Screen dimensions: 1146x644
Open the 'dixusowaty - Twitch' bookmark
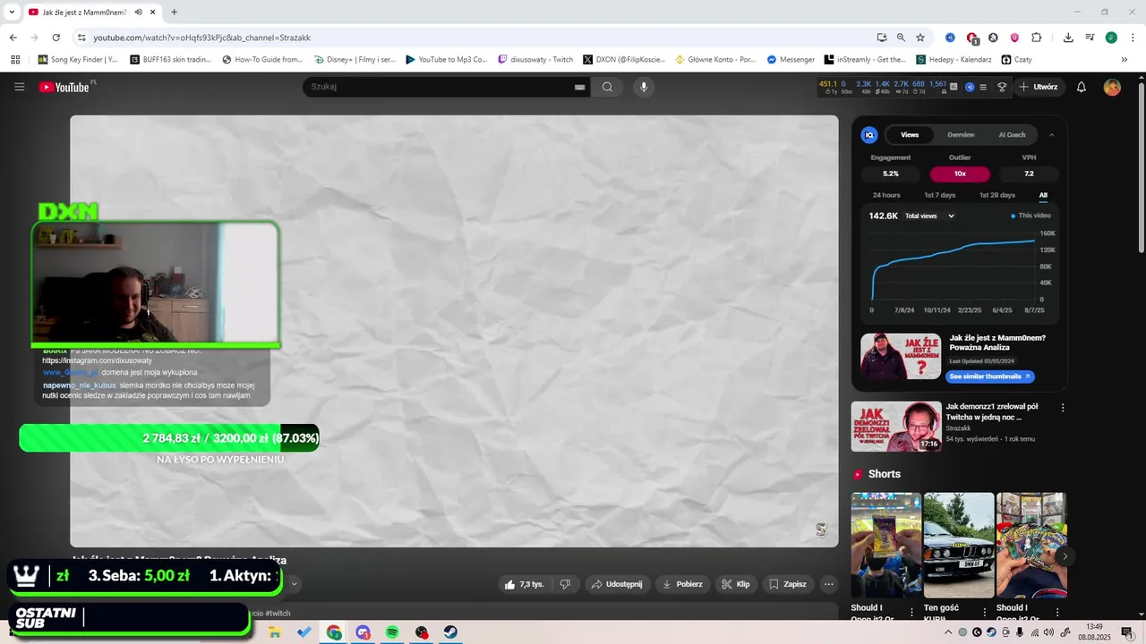535,60
